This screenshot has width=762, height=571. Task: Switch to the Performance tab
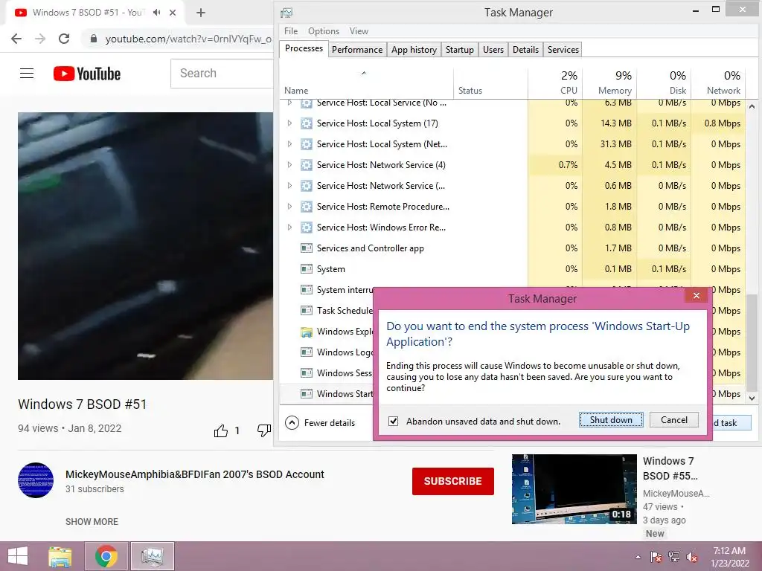(x=356, y=50)
